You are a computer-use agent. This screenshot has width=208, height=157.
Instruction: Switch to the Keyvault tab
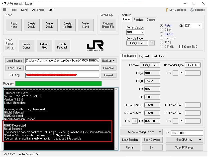(144, 56)
